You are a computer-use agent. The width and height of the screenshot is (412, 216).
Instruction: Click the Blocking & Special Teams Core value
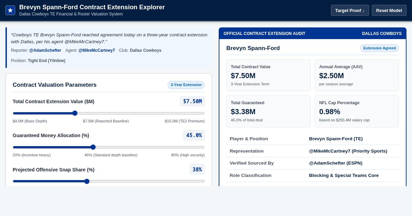[x=344, y=176]
